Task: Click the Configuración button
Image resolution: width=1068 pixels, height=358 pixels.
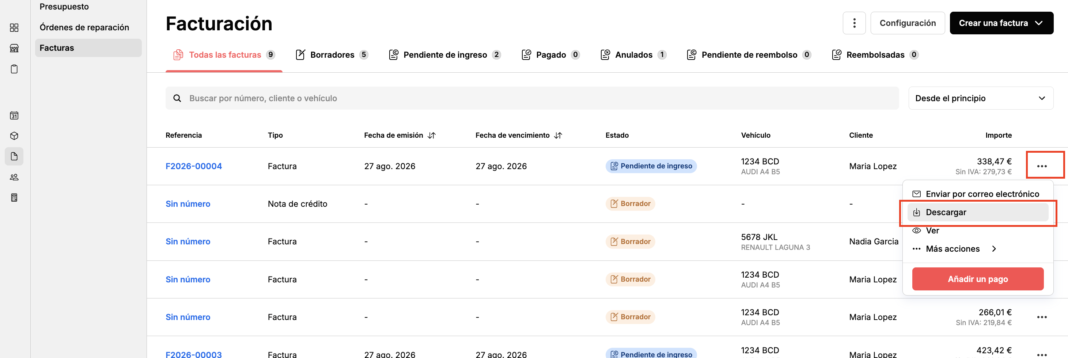Action: click(x=908, y=23)
